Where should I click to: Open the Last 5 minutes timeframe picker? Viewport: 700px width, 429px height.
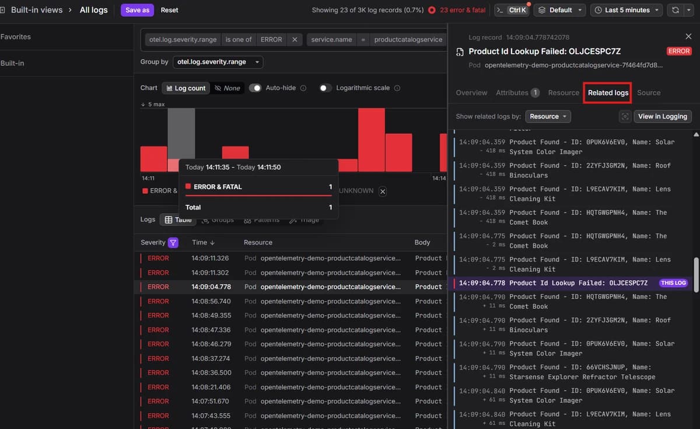pos(626,10)
